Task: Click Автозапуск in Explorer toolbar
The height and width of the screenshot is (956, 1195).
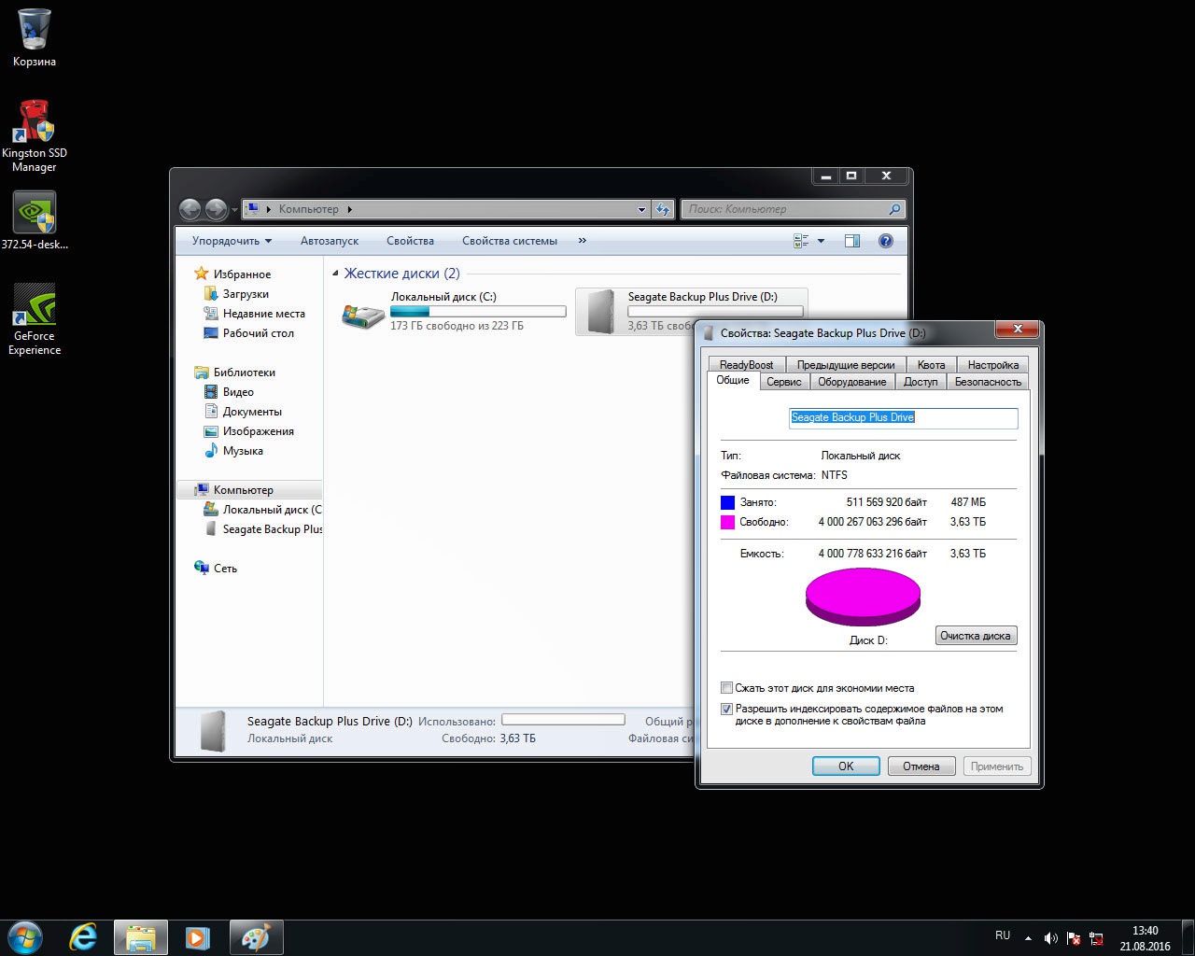Action: [x=330, y=241]
